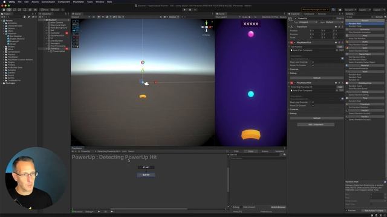387x217 pixels.
Task: Select the Rotate tool in Unity toolbar
Action: pyautogui.click(x=15, y=10)
